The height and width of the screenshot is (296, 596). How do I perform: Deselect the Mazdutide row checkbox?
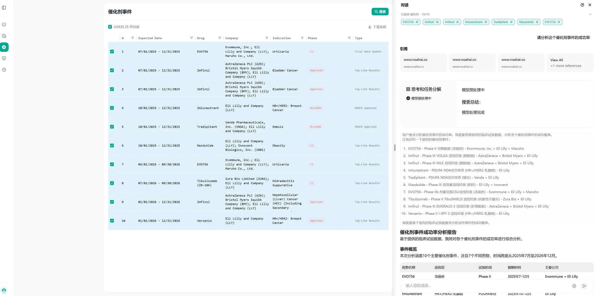(x=112, y=146)
